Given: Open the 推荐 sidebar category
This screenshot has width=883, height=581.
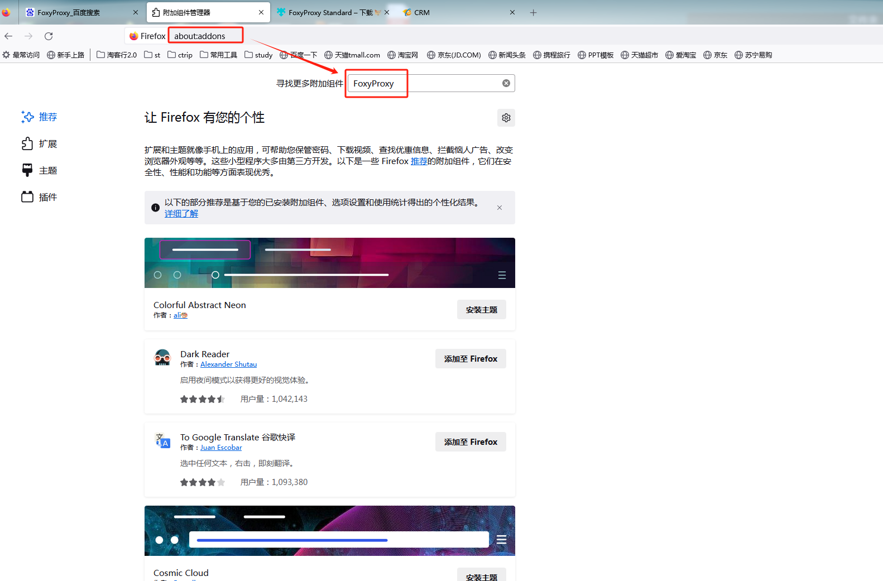Looking at the screenshot, I should point(39,117).
